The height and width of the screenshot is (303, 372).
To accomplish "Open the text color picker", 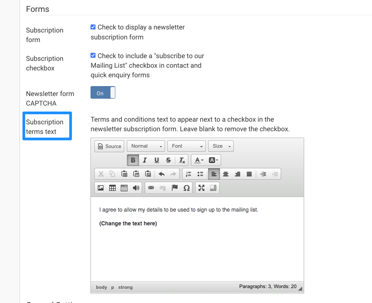I will coord(199,160).
